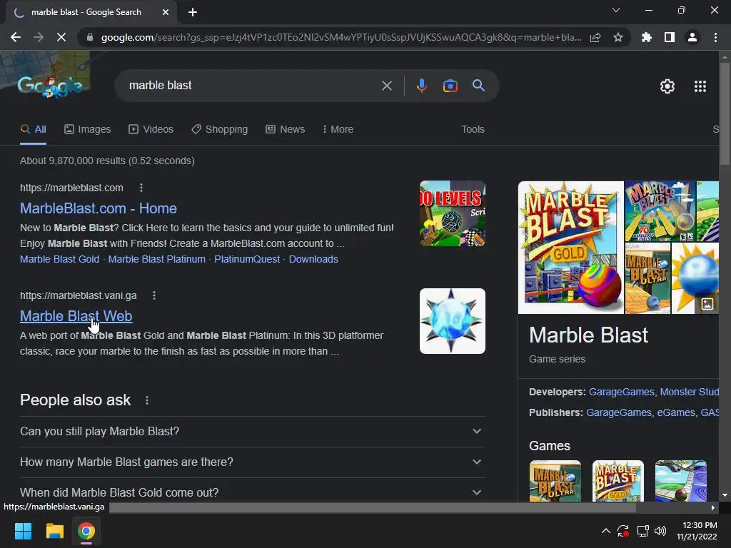Open Marble Blast Platinum sitelink
731x548 pixels.
pos(156,259)
